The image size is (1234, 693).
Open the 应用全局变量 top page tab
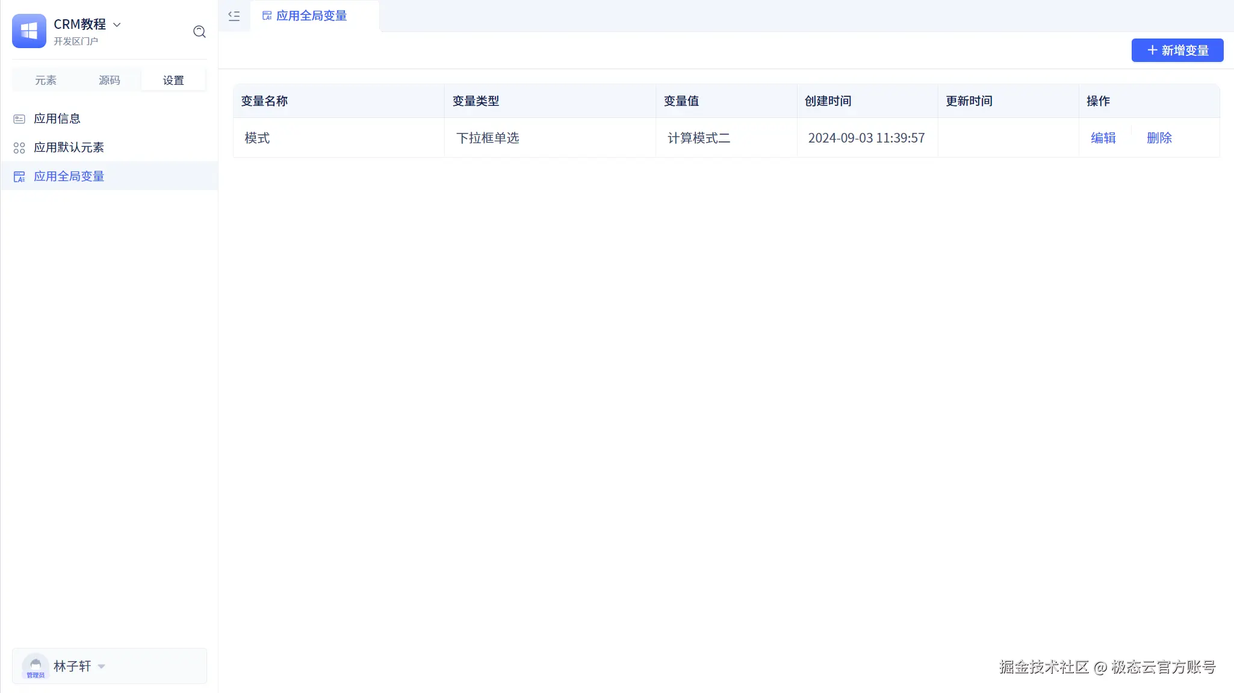click(311, 16)
